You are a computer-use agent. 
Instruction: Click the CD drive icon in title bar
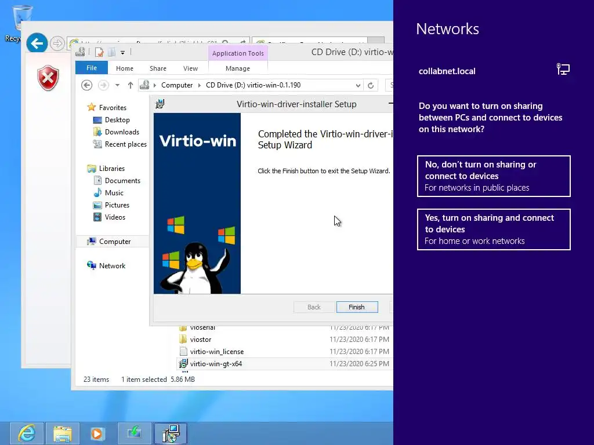pos(80,52)
